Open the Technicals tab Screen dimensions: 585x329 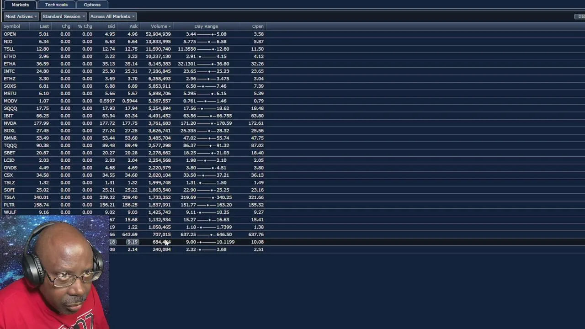[56, 5]
